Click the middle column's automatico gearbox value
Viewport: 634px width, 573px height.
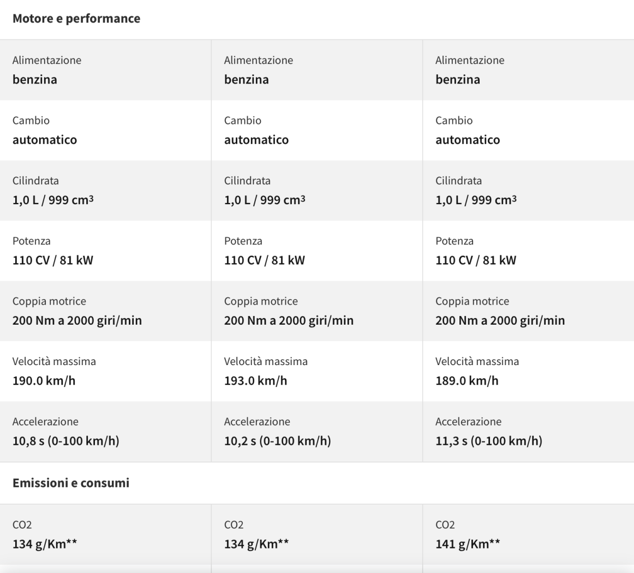pyautogui.click(x=256, y=140)
